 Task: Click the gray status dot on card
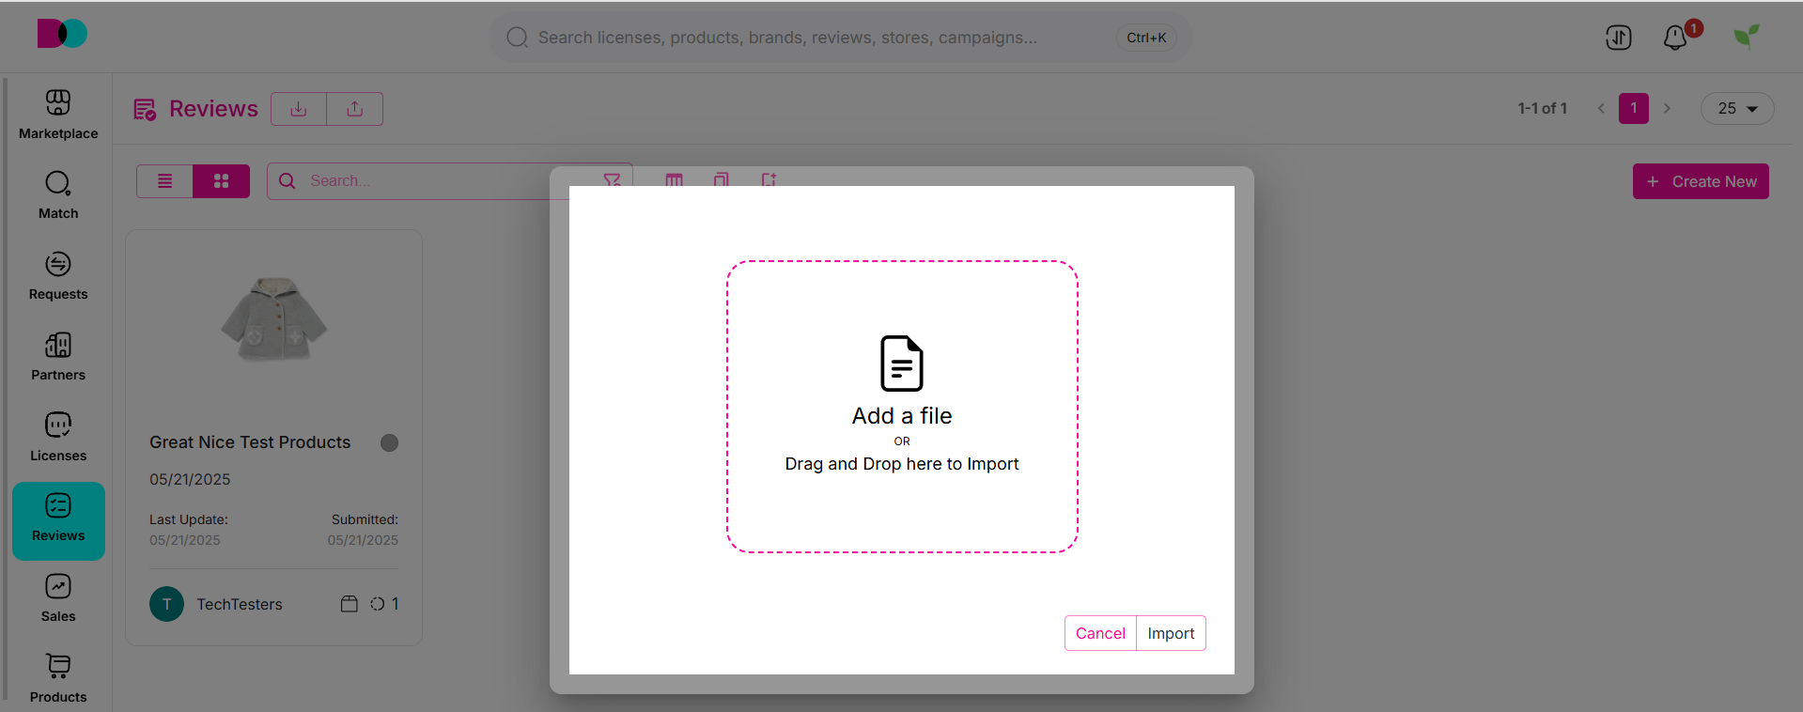(x=389, y=442)
